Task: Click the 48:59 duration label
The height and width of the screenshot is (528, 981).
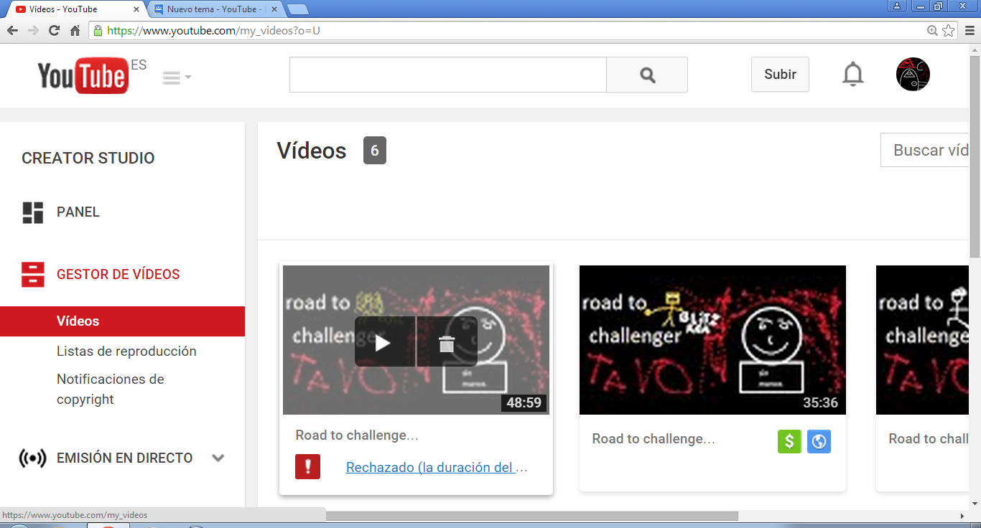Action: coord(524,402)
